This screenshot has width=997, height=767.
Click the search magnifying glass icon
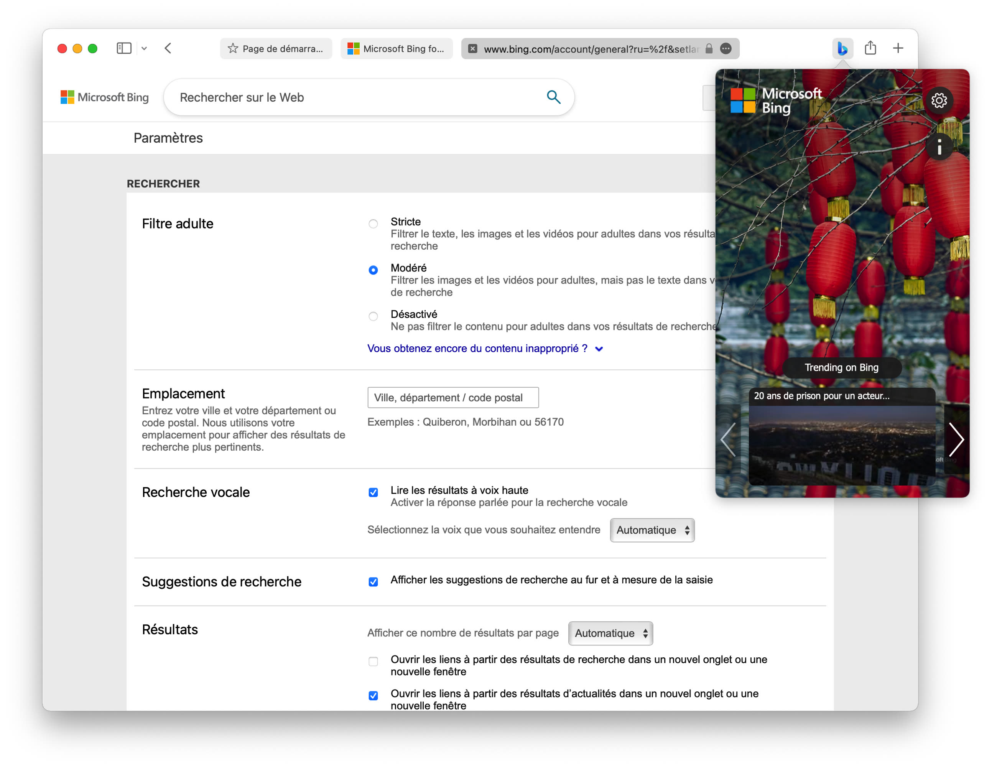[x=553, y=97]
